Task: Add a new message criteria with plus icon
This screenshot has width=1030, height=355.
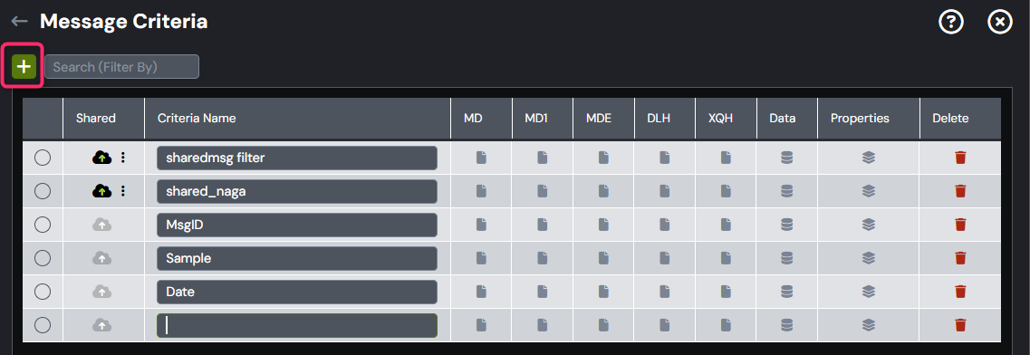Action: pos(24,66)
